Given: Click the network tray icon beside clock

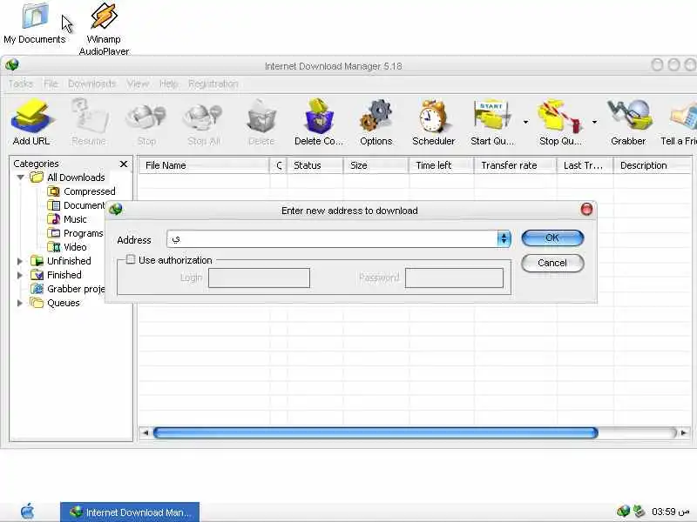Looking at the screenshot, I should tap(639, 512).
